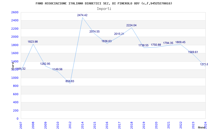Select the 2224.04 data label
Image resolution: width=208 pixels, height=130 pixels.
131,25
